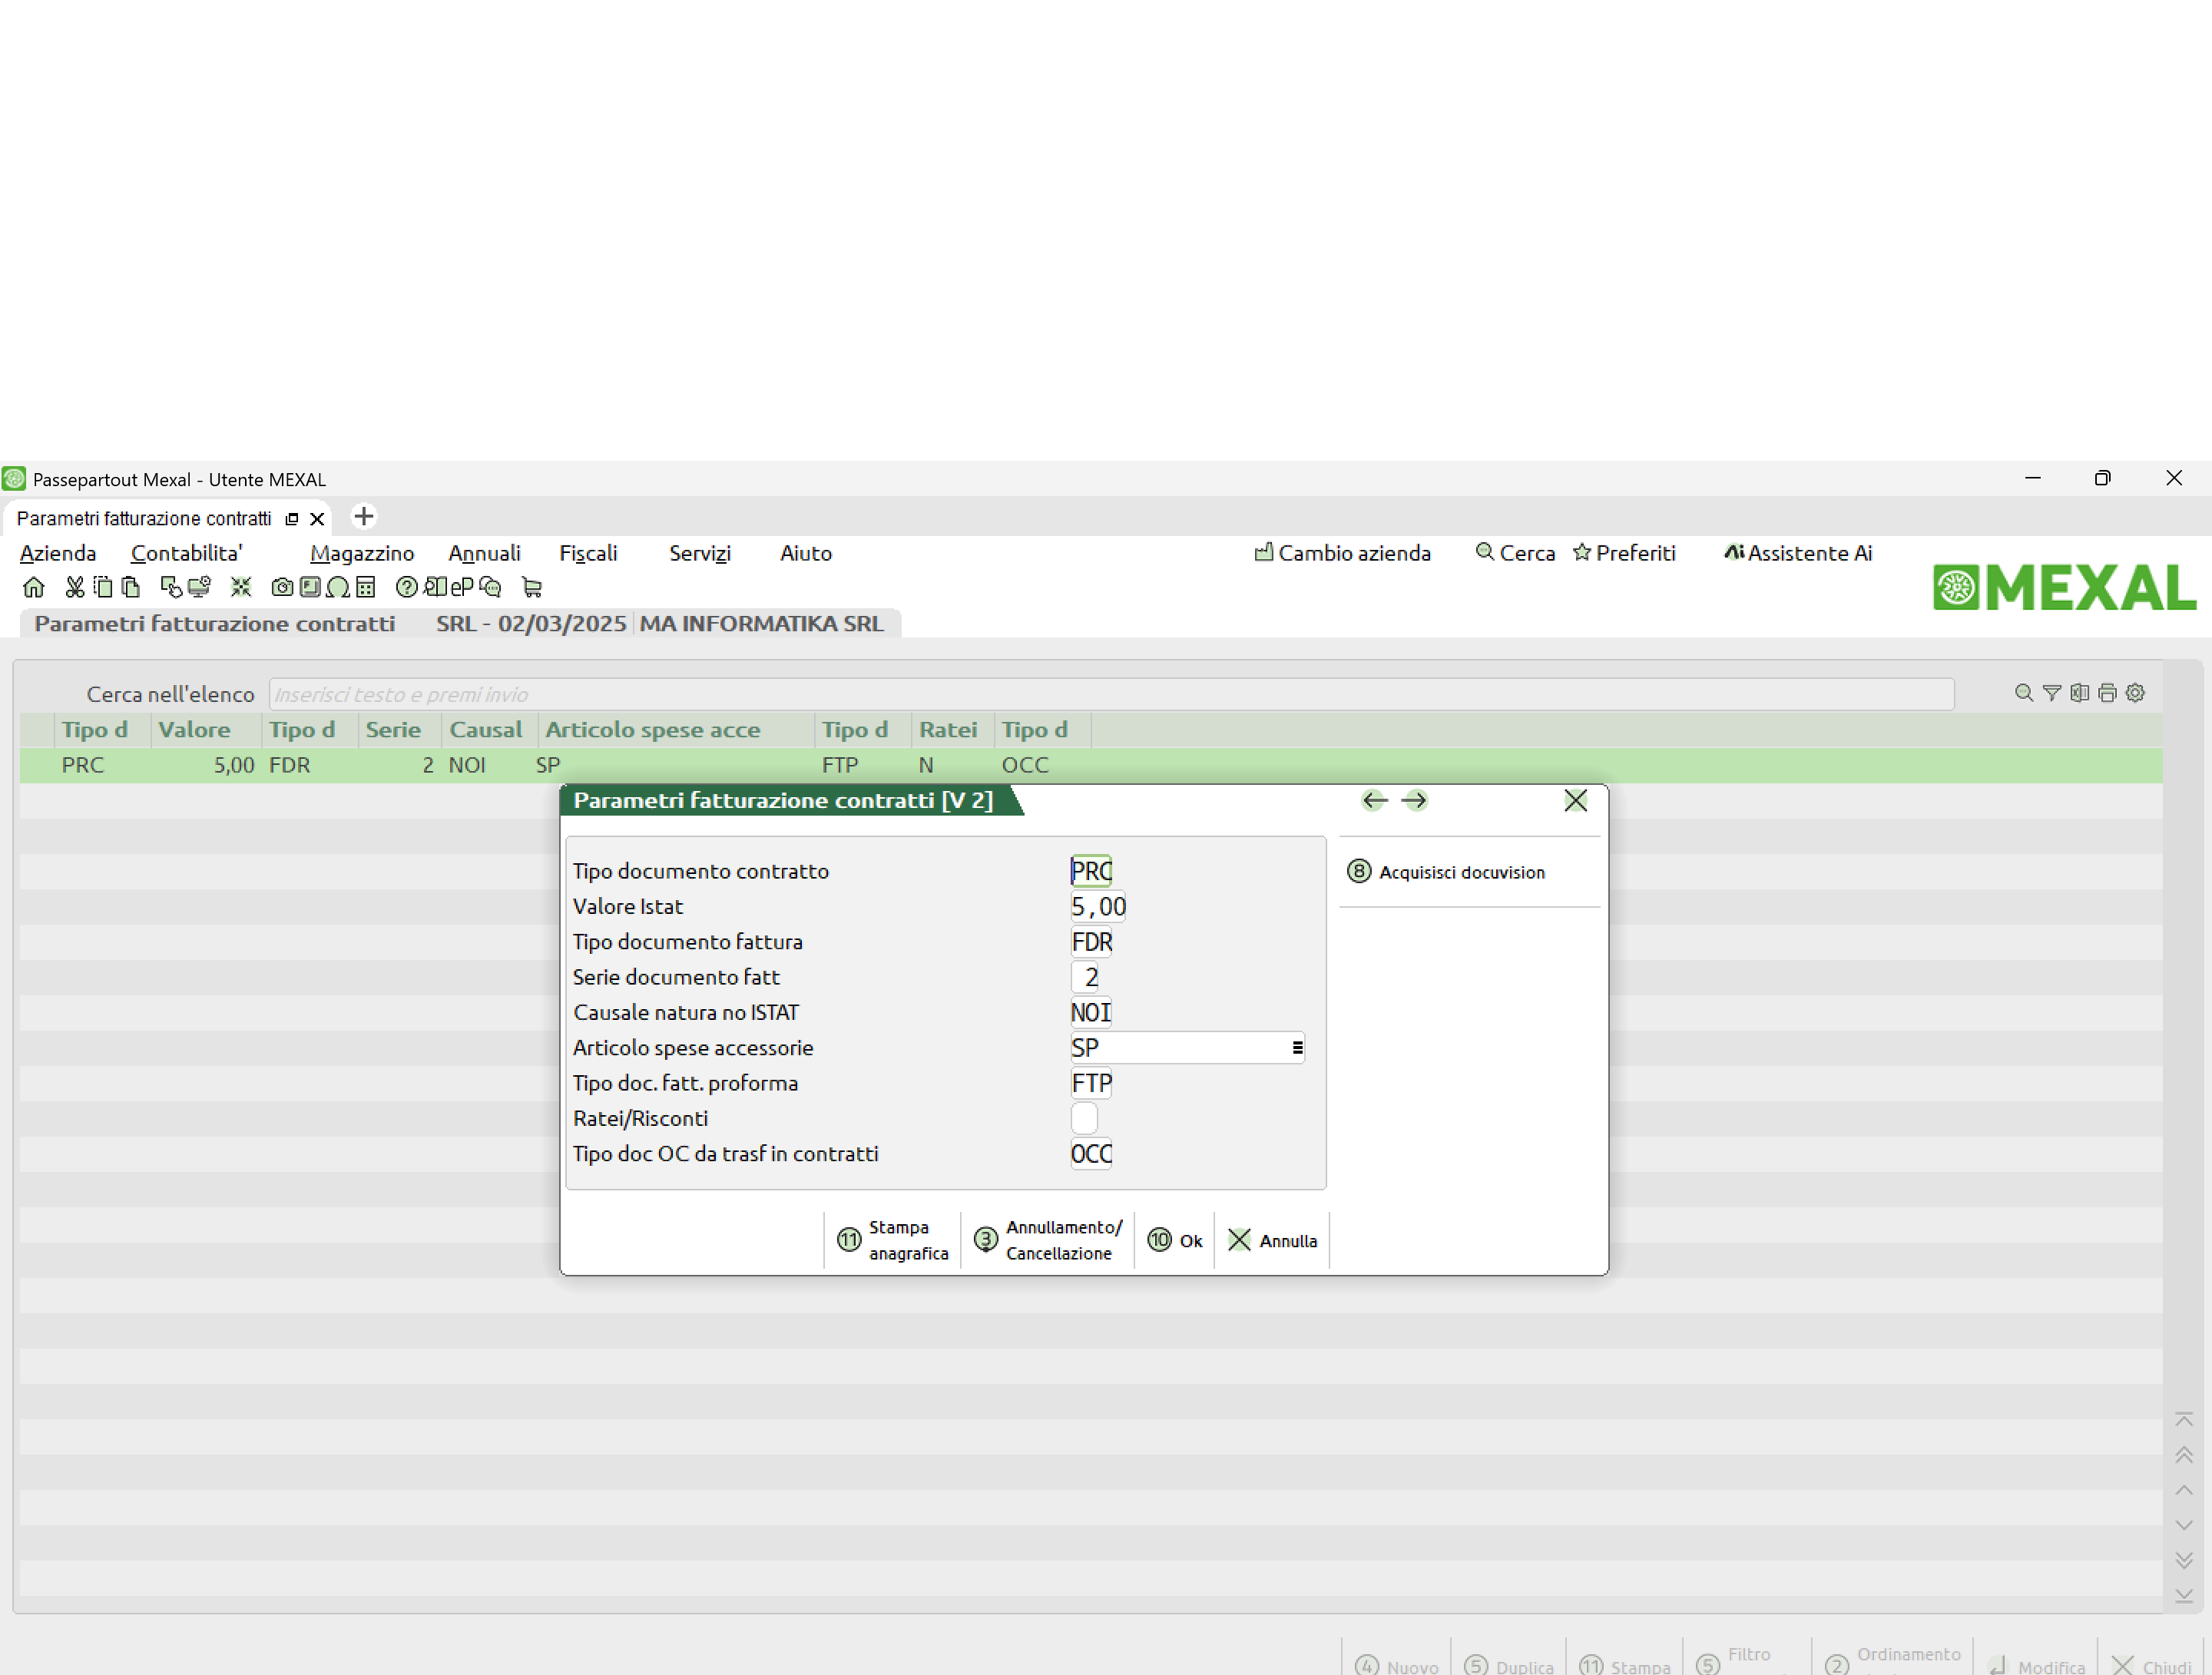2212x1675 pixels.
Task: Open the shopping cart icon
Action: (532, 587)
